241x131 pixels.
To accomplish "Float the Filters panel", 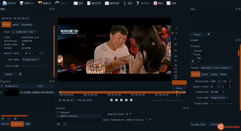I will tap(184, 108).
